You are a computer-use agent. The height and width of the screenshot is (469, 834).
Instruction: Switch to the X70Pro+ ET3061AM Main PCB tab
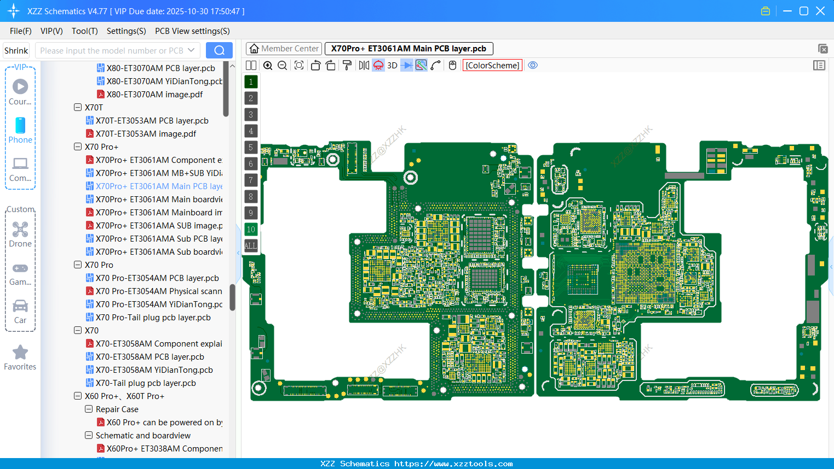pos(409,48)
